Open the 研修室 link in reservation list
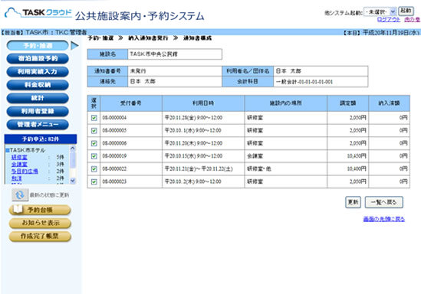 (19, 157)
